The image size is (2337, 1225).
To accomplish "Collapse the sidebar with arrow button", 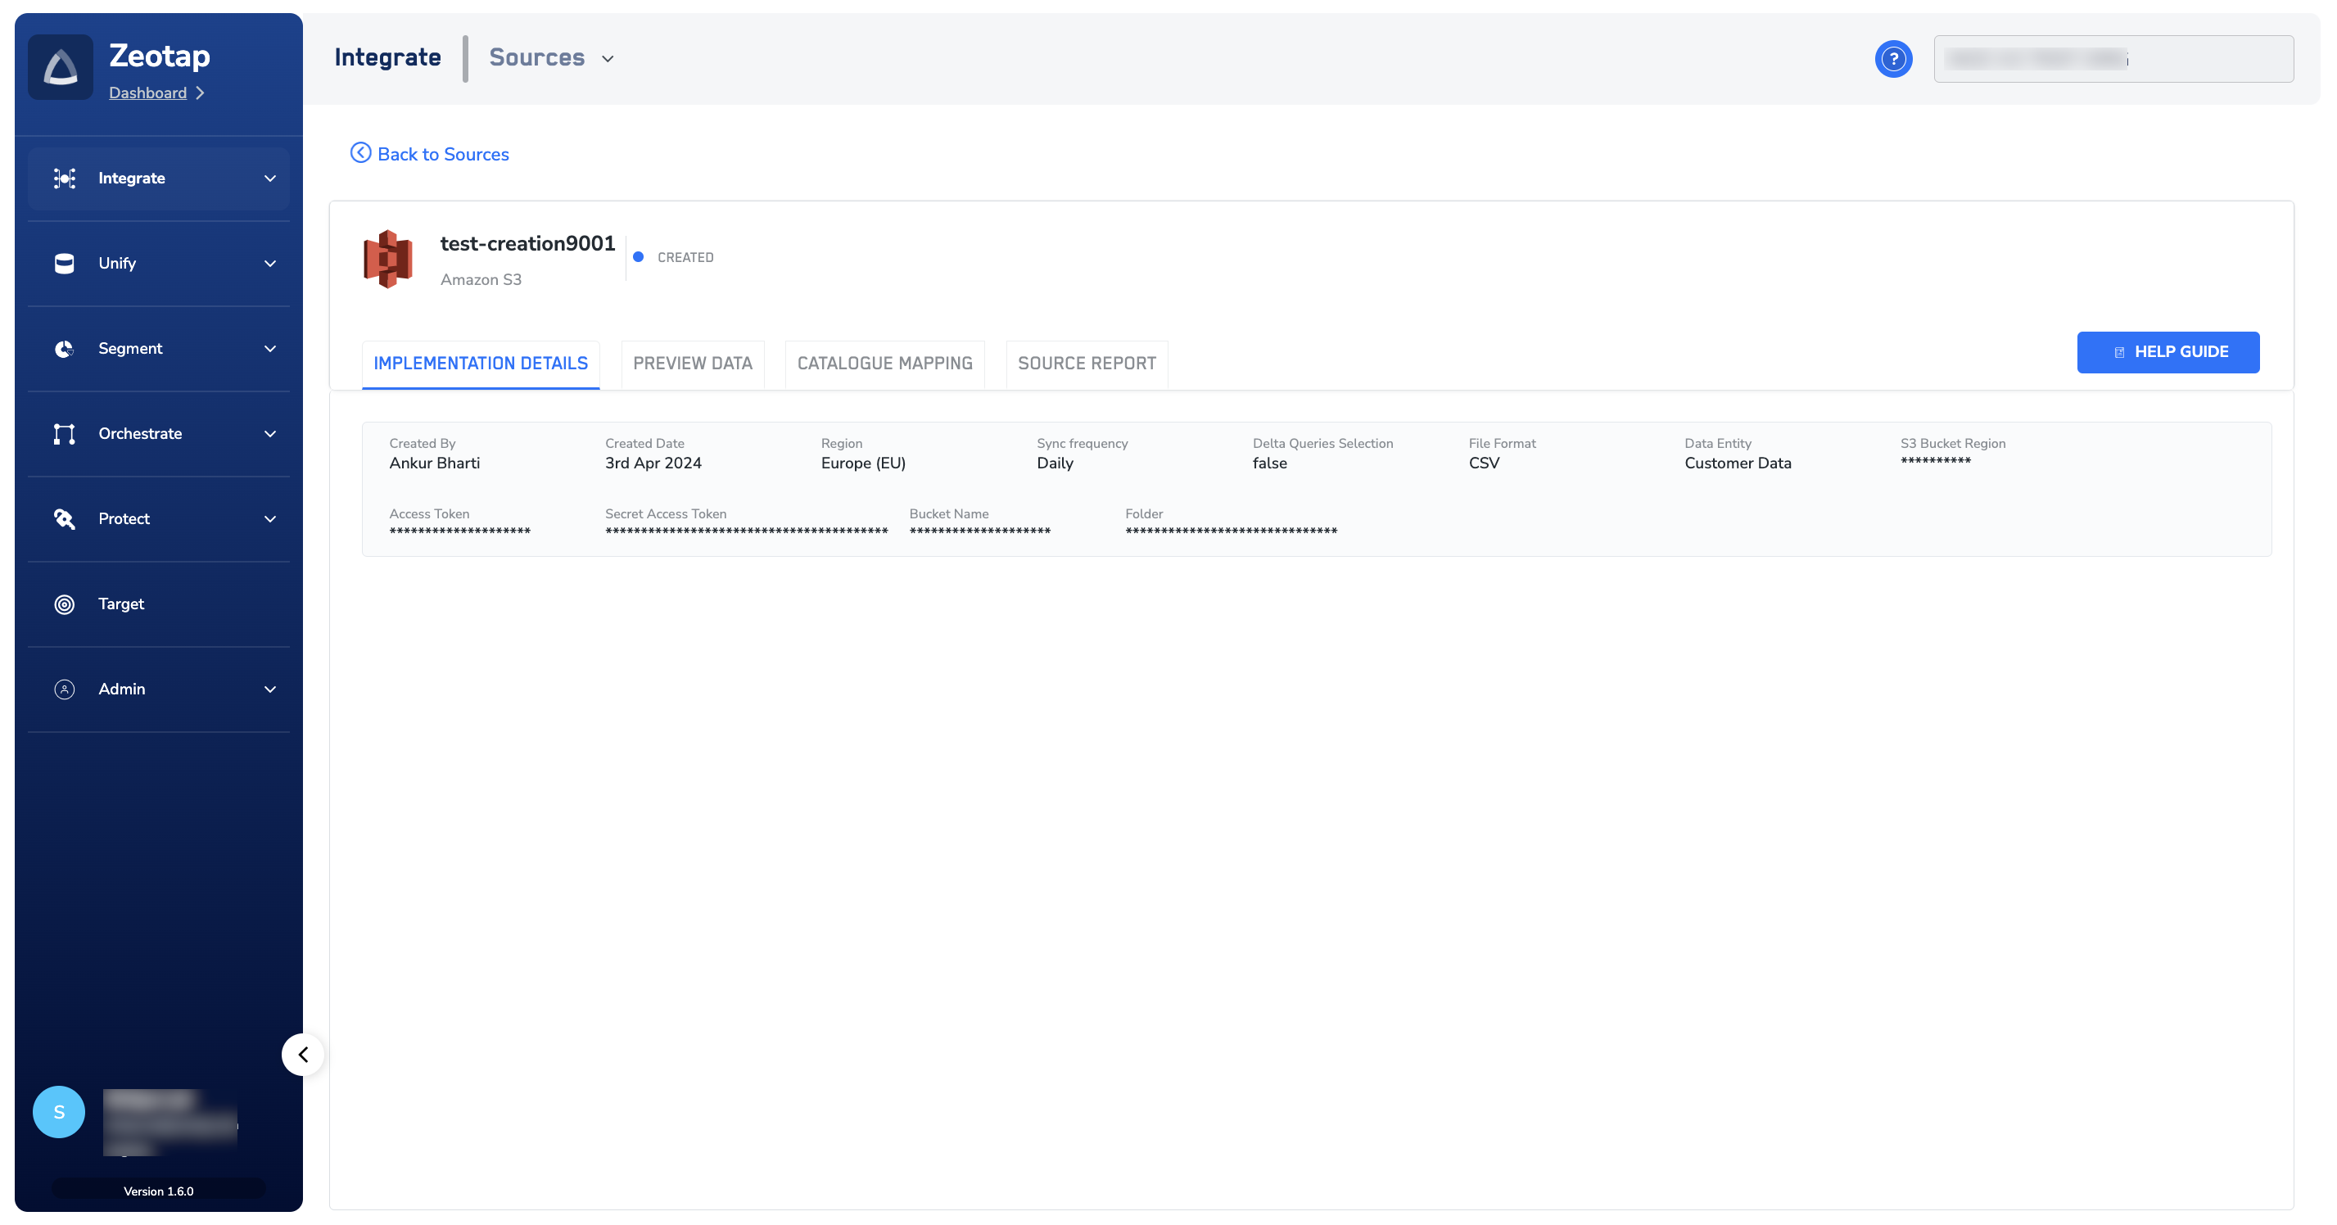I will (x=303, y=1055).
